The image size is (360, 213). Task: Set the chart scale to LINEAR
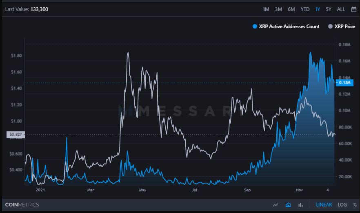(x=324, y=205)
